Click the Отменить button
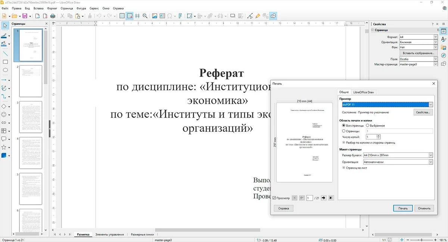448x242 pixels. click(x=424, y=208)
